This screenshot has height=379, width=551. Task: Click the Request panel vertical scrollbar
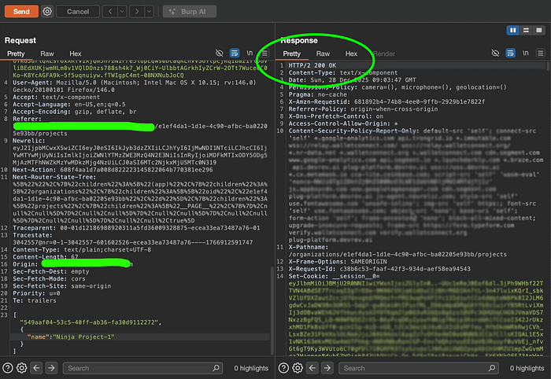tap(272, 311)
